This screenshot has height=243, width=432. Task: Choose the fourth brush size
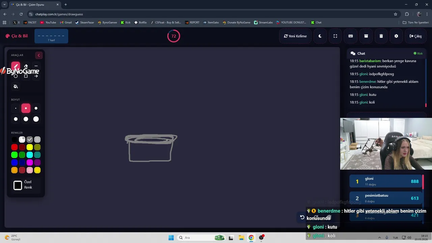coord(16,119)
